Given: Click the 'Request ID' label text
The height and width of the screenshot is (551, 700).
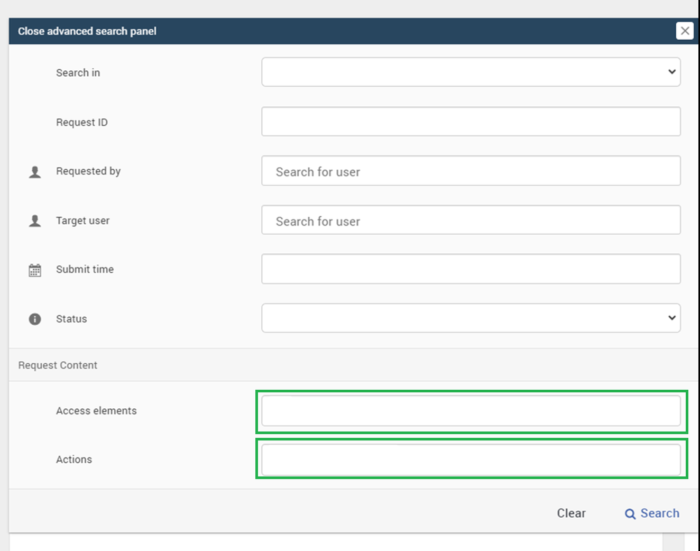Looking at the screenshot, I should tap(81, 123).
